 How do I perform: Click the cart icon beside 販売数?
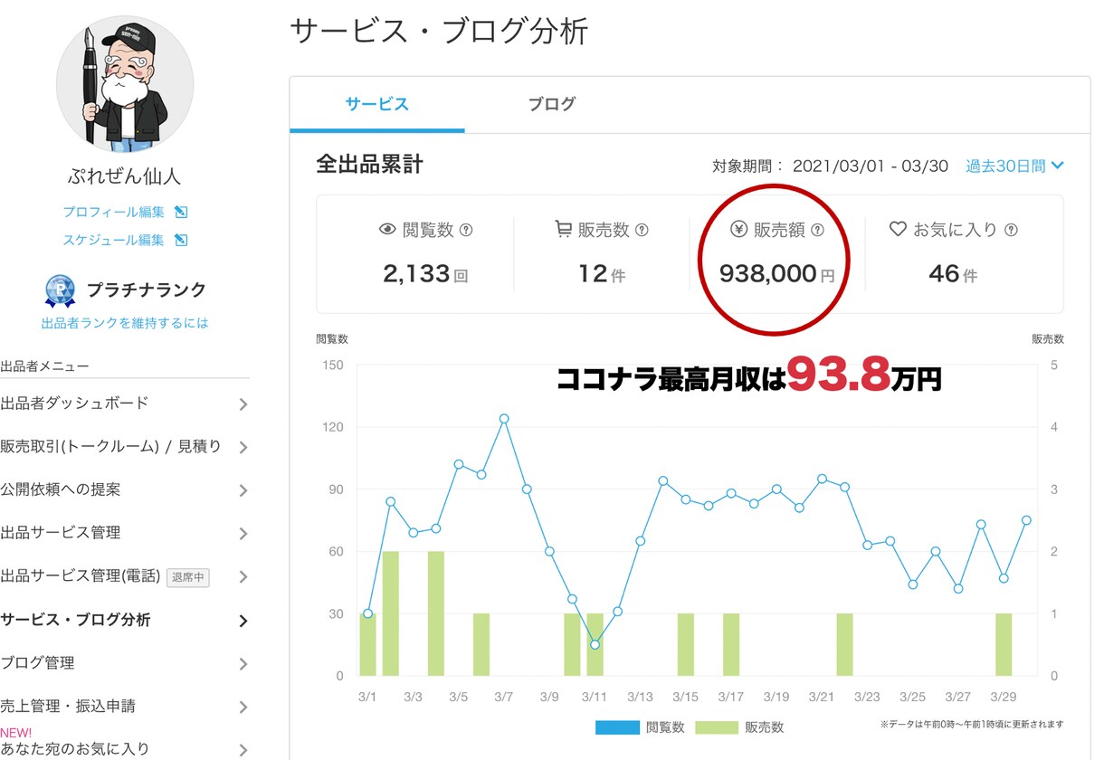click(x=563, y=230)
